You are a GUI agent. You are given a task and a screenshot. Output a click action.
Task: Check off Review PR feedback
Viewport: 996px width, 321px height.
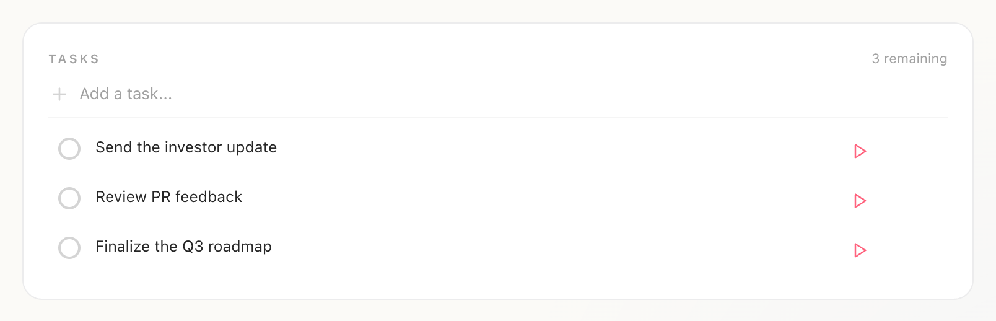click(x=69, y=198)
